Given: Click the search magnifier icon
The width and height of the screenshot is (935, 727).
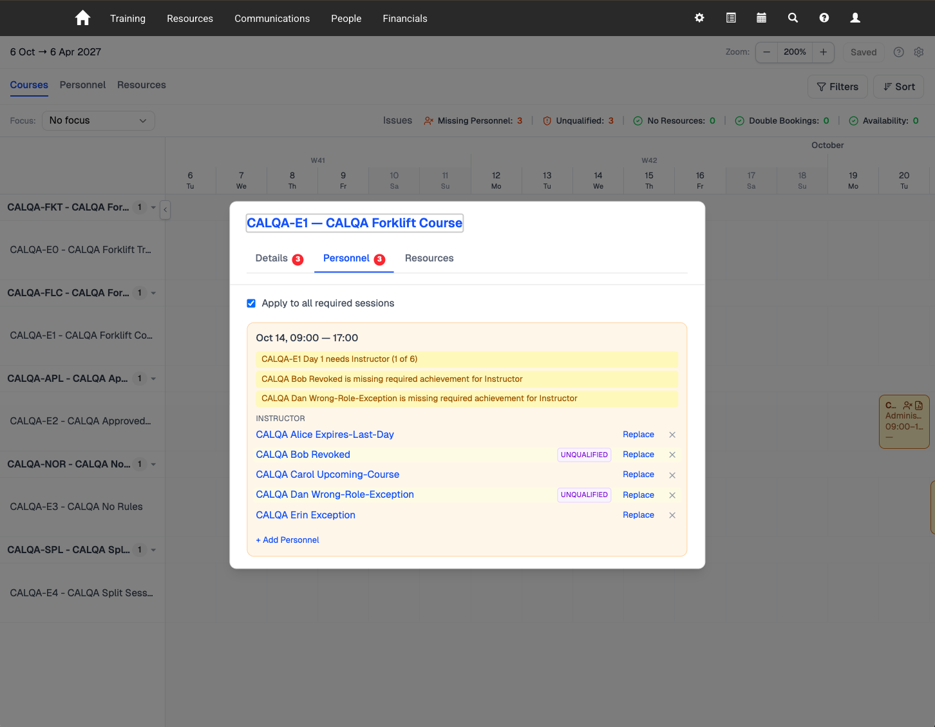Looking at the screenshot, I should click(x=793, y=18).
